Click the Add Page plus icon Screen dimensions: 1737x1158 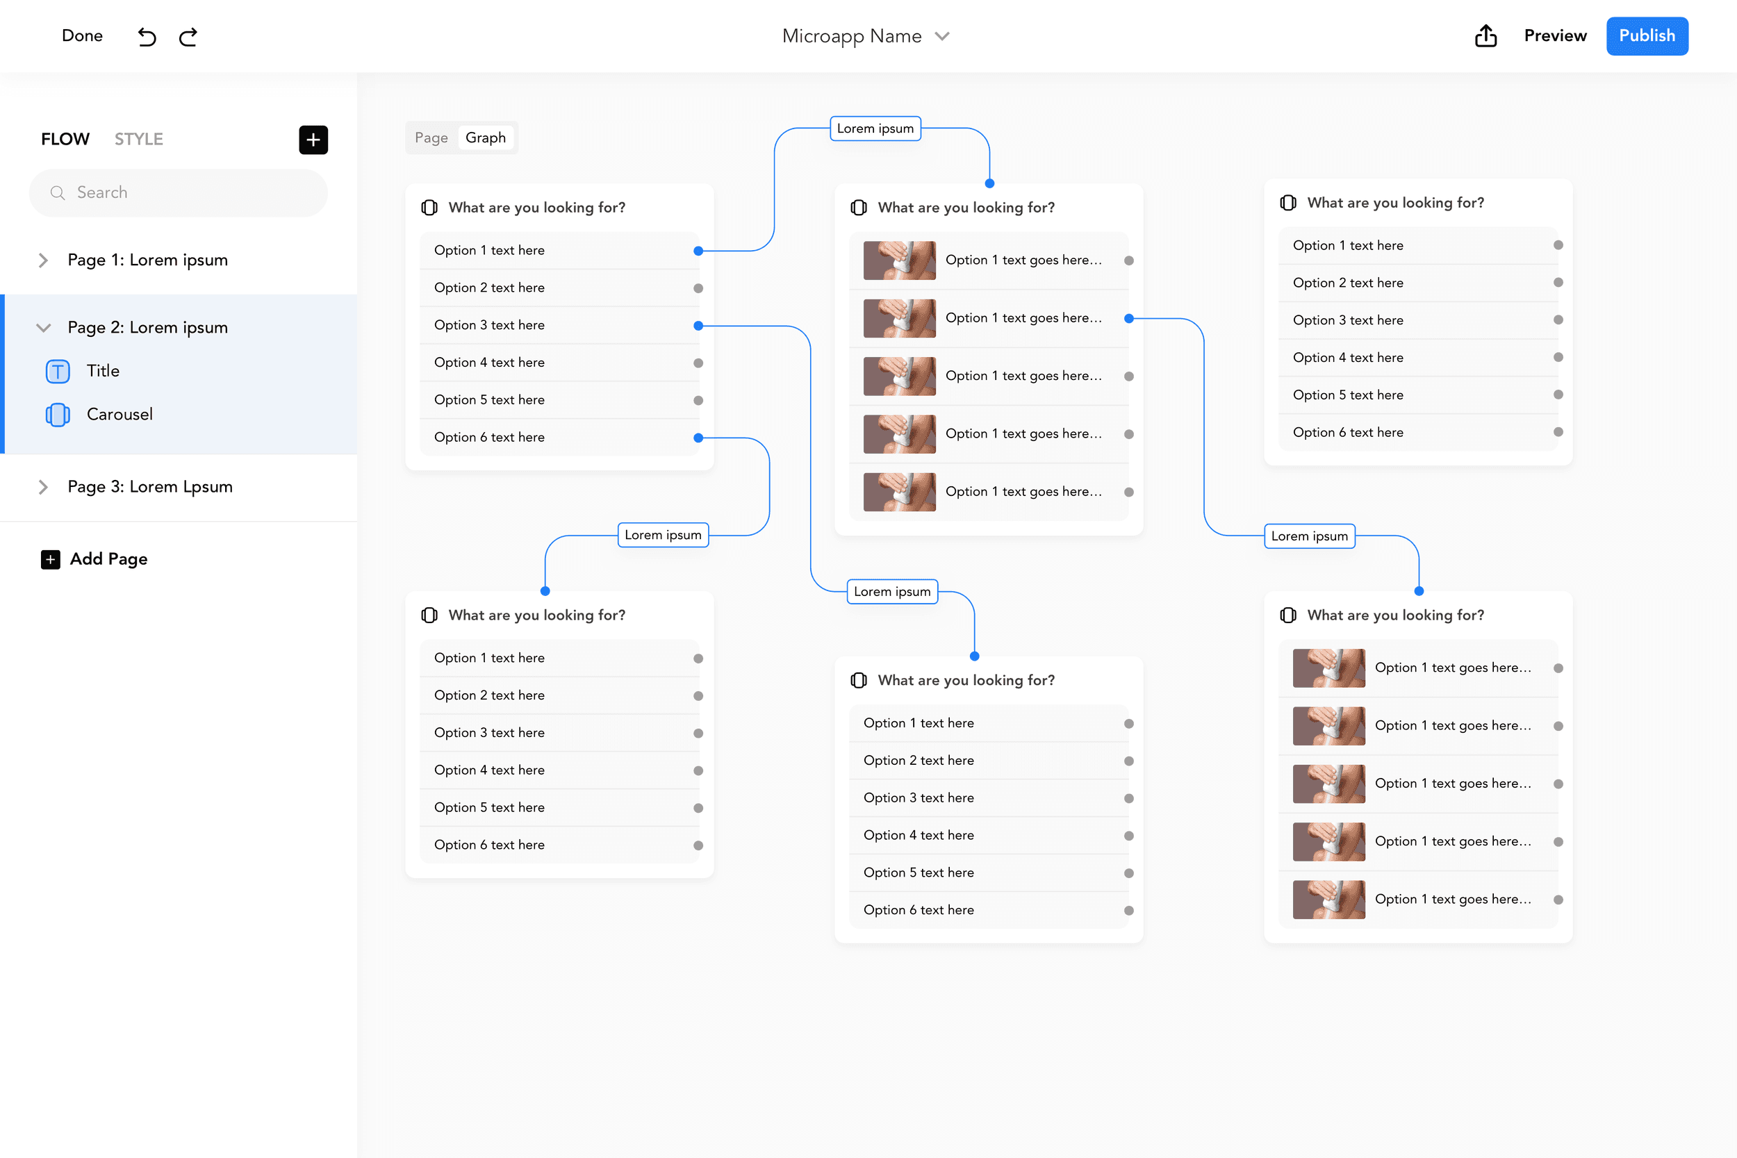point(50,559)
